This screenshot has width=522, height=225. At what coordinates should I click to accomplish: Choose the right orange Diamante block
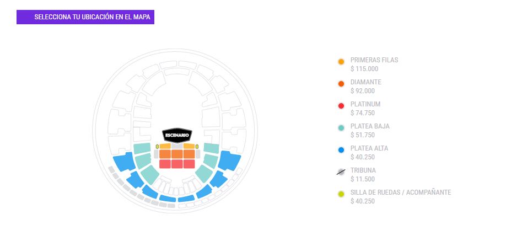[x=189, y=154]
